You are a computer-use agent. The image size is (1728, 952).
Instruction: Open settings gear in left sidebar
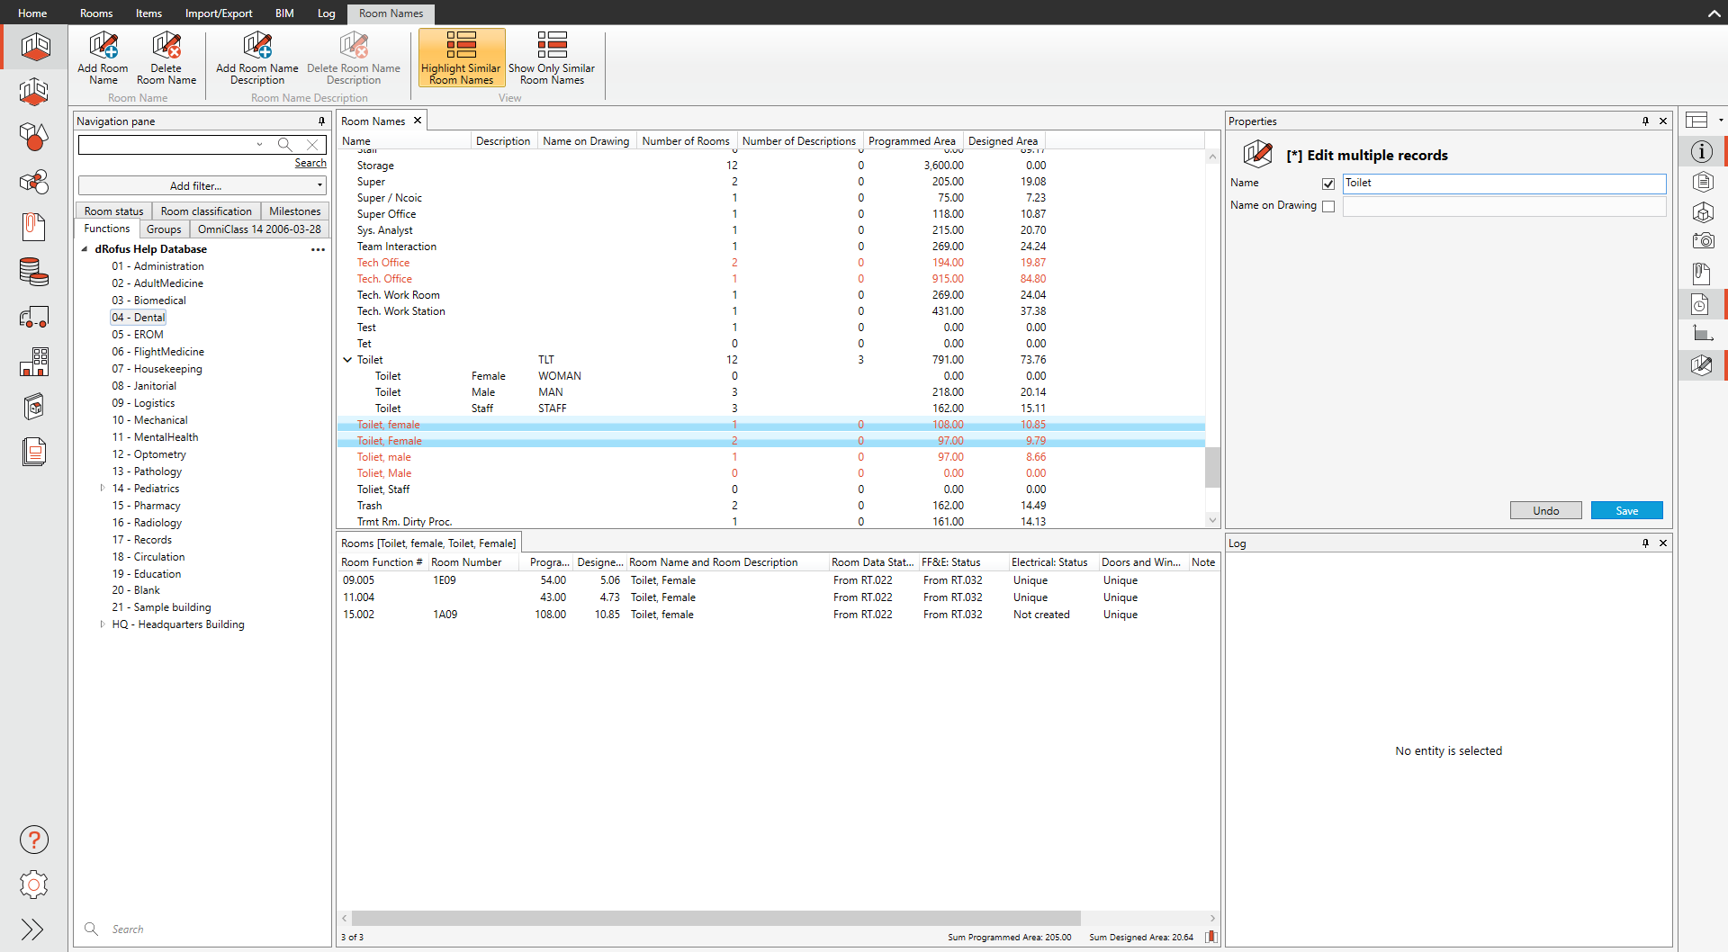(34, 885)
